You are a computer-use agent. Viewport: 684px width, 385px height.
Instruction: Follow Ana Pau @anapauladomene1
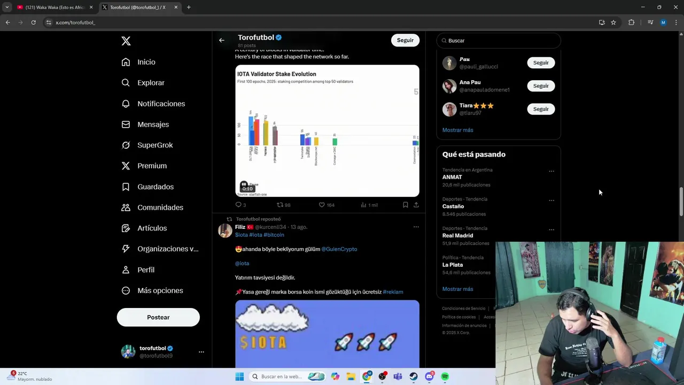[541, 86]
